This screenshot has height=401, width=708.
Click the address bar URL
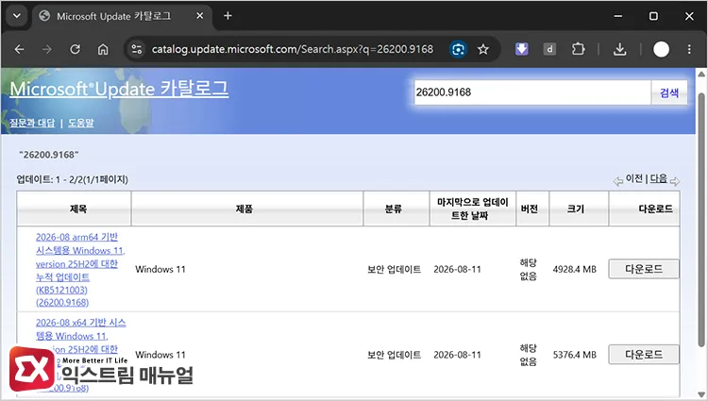pyautogui.click(x=292, y=49)
